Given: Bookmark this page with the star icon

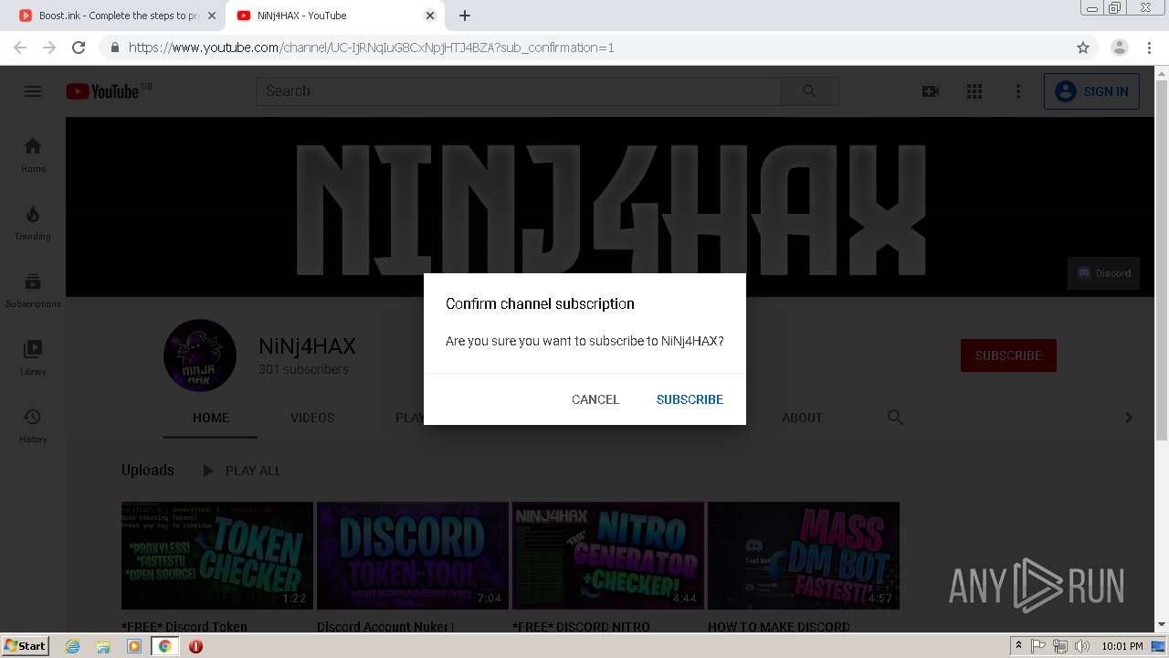Looking at the screenshot, I should point(1083,48).
